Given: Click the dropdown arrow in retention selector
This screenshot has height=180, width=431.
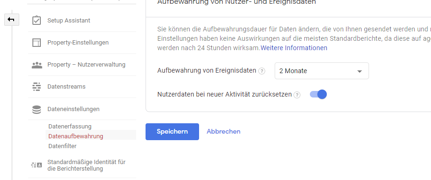Looking at the screenshot, I should tap(359, 71).
